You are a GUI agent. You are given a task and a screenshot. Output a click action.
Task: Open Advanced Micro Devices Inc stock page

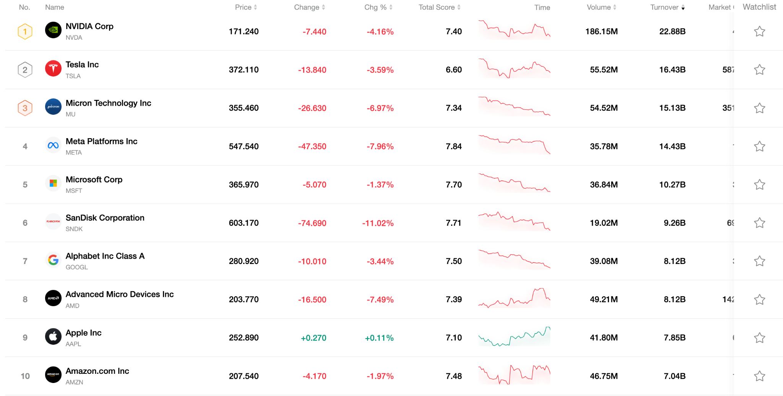119,294
